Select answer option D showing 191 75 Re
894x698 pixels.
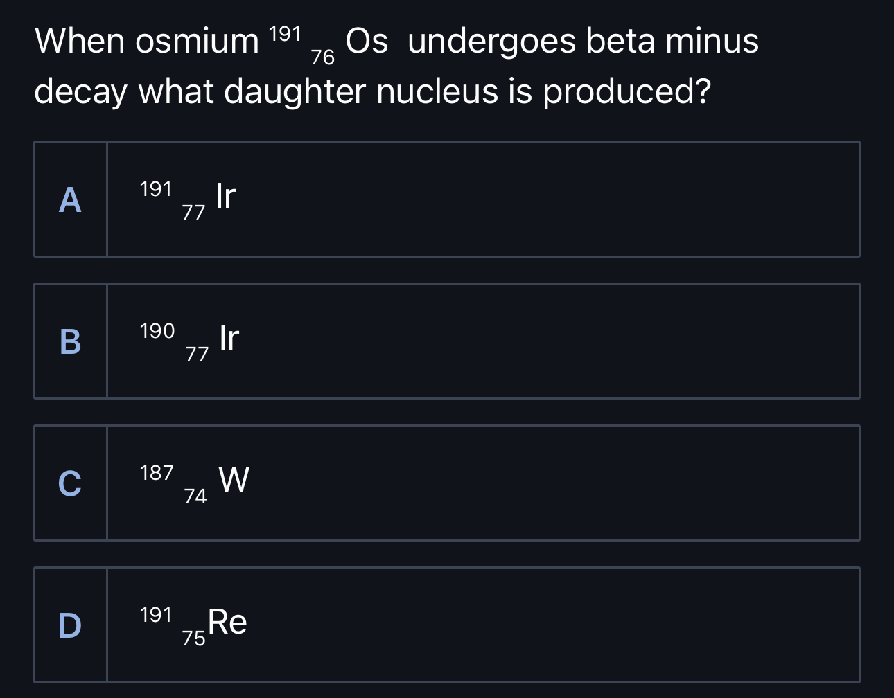pyautogui.click(x=447, y=625)
